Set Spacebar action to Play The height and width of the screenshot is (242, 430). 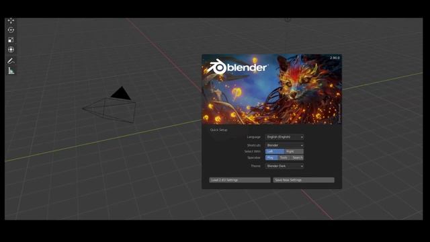[271, 158]
